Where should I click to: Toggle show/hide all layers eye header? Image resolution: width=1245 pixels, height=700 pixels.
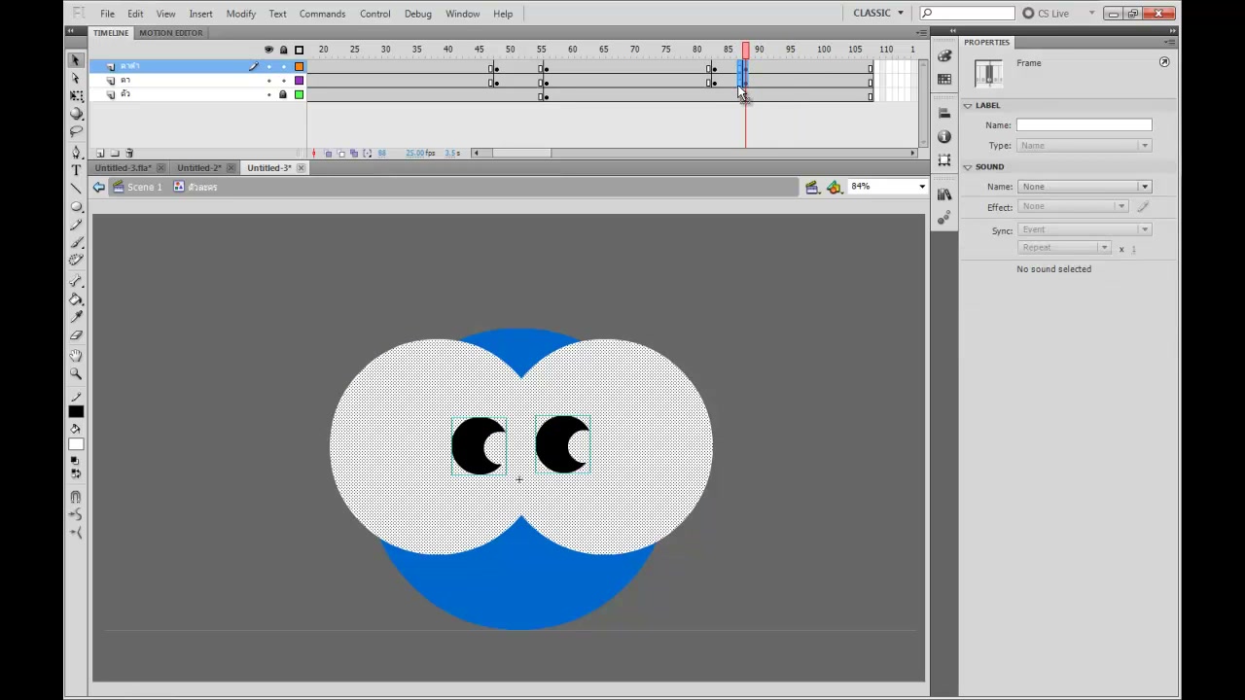[x=269, y=50]
